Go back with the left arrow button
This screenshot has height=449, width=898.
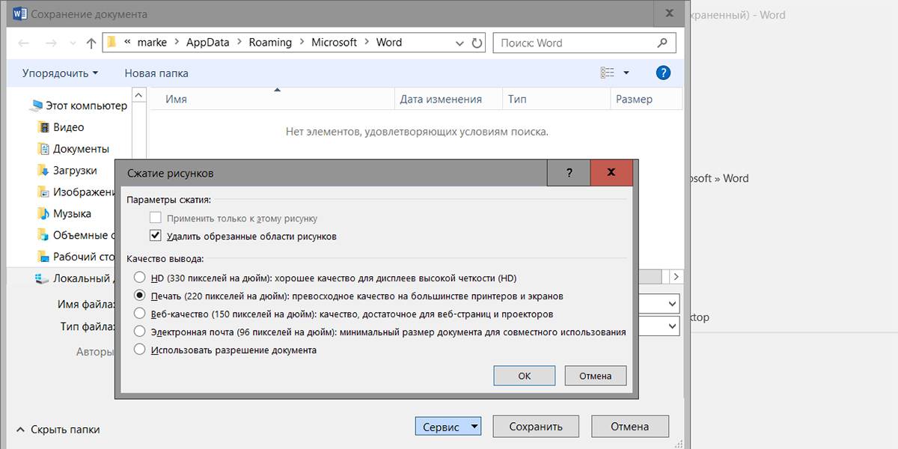click(x=23, y=43)
